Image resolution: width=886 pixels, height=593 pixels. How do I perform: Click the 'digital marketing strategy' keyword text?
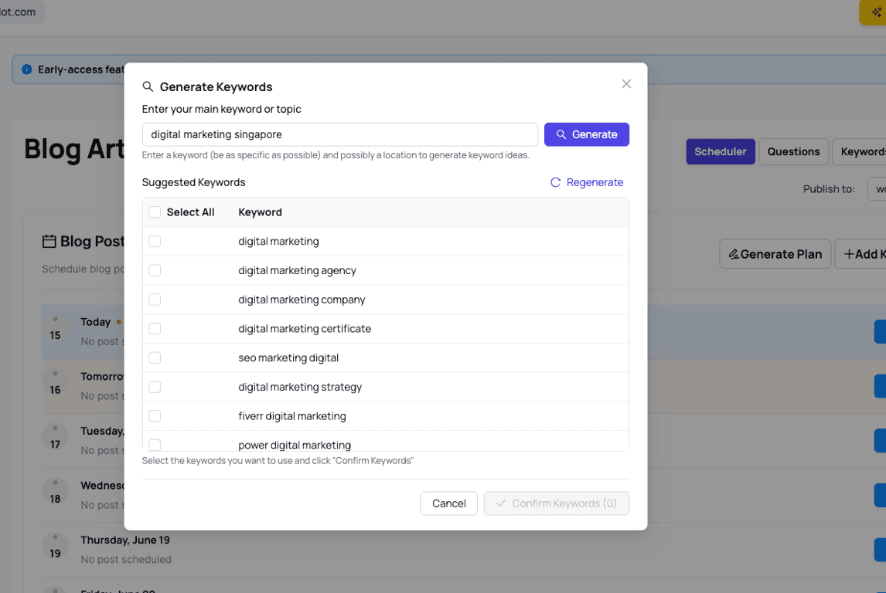pos(300,387)
